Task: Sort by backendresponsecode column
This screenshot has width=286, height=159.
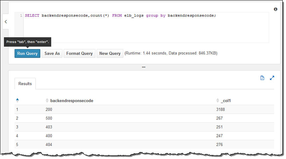Action: tap(71, 100)
